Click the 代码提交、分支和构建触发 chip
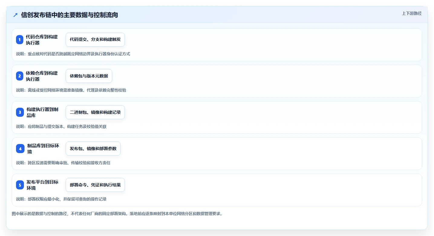 click(x=95, y=40)
